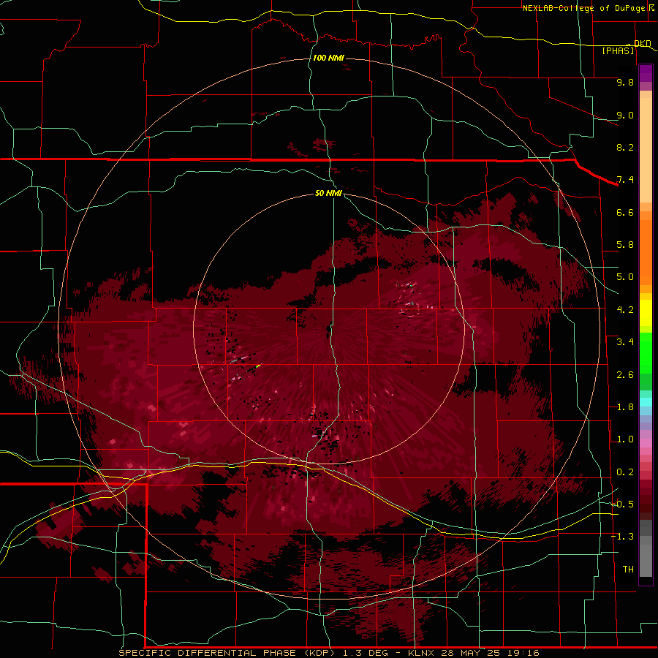This screenshot has width=658, height=658.
Task: Click the 100 NMI range ring label
Action: tap(328, 58)
